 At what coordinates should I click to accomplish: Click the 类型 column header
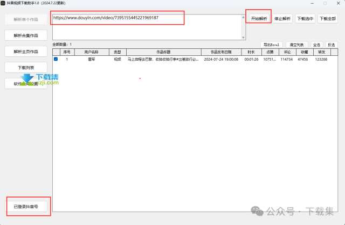tap(118, 52)
